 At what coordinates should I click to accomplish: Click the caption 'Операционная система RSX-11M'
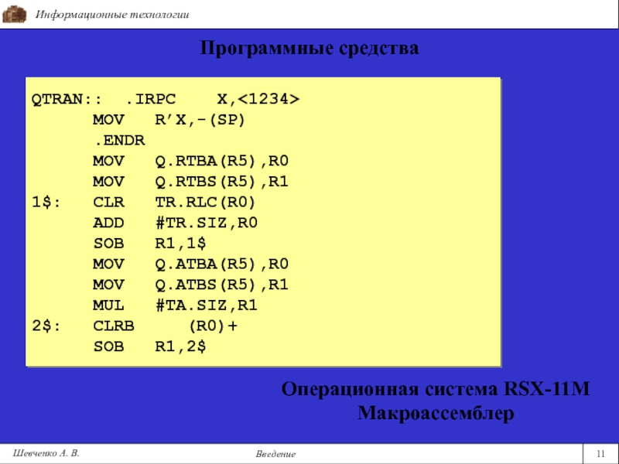click(436, 389)
